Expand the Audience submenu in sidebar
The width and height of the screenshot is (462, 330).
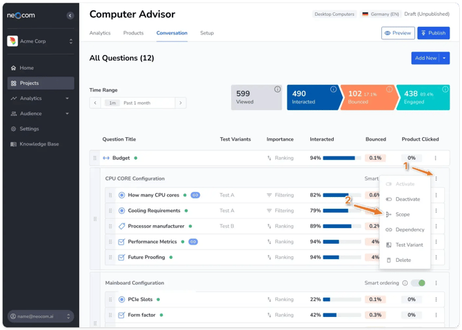tap(67, 114)
